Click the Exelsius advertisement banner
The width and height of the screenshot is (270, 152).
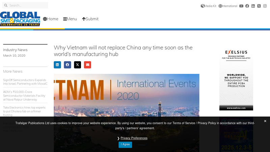point(236,79)
